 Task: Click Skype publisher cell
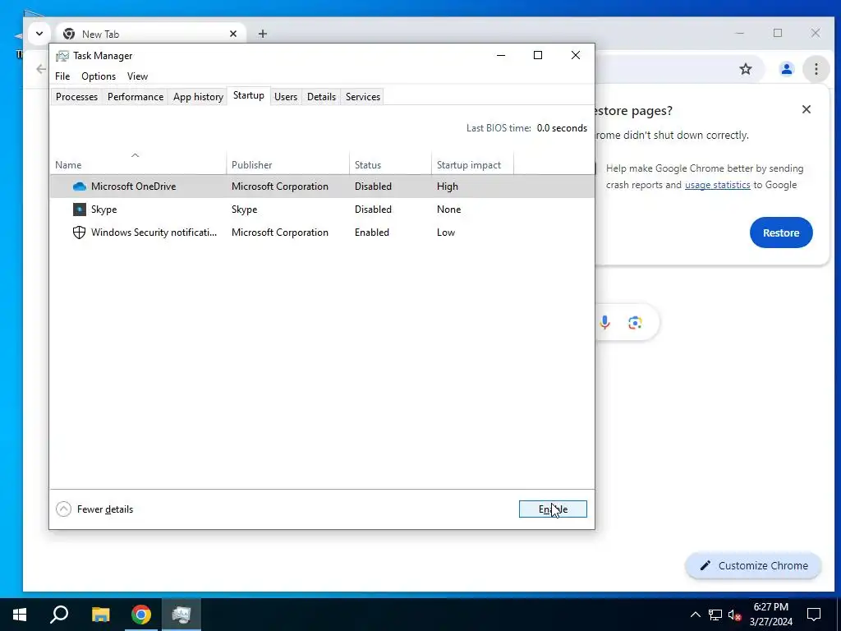(x=245, y=210)
